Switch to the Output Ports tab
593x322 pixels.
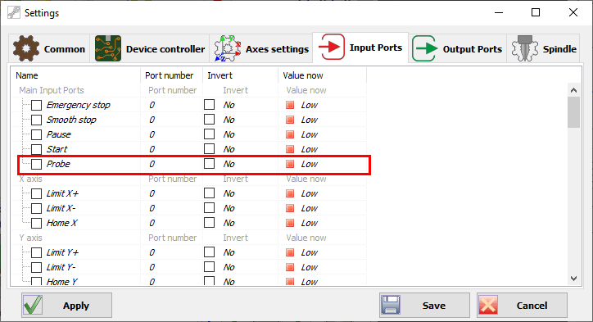(458, 48)
